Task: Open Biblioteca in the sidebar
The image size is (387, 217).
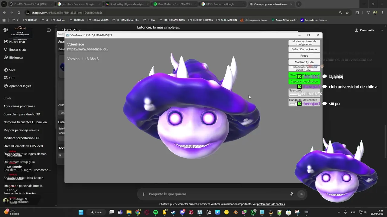Action: [13, 58]
